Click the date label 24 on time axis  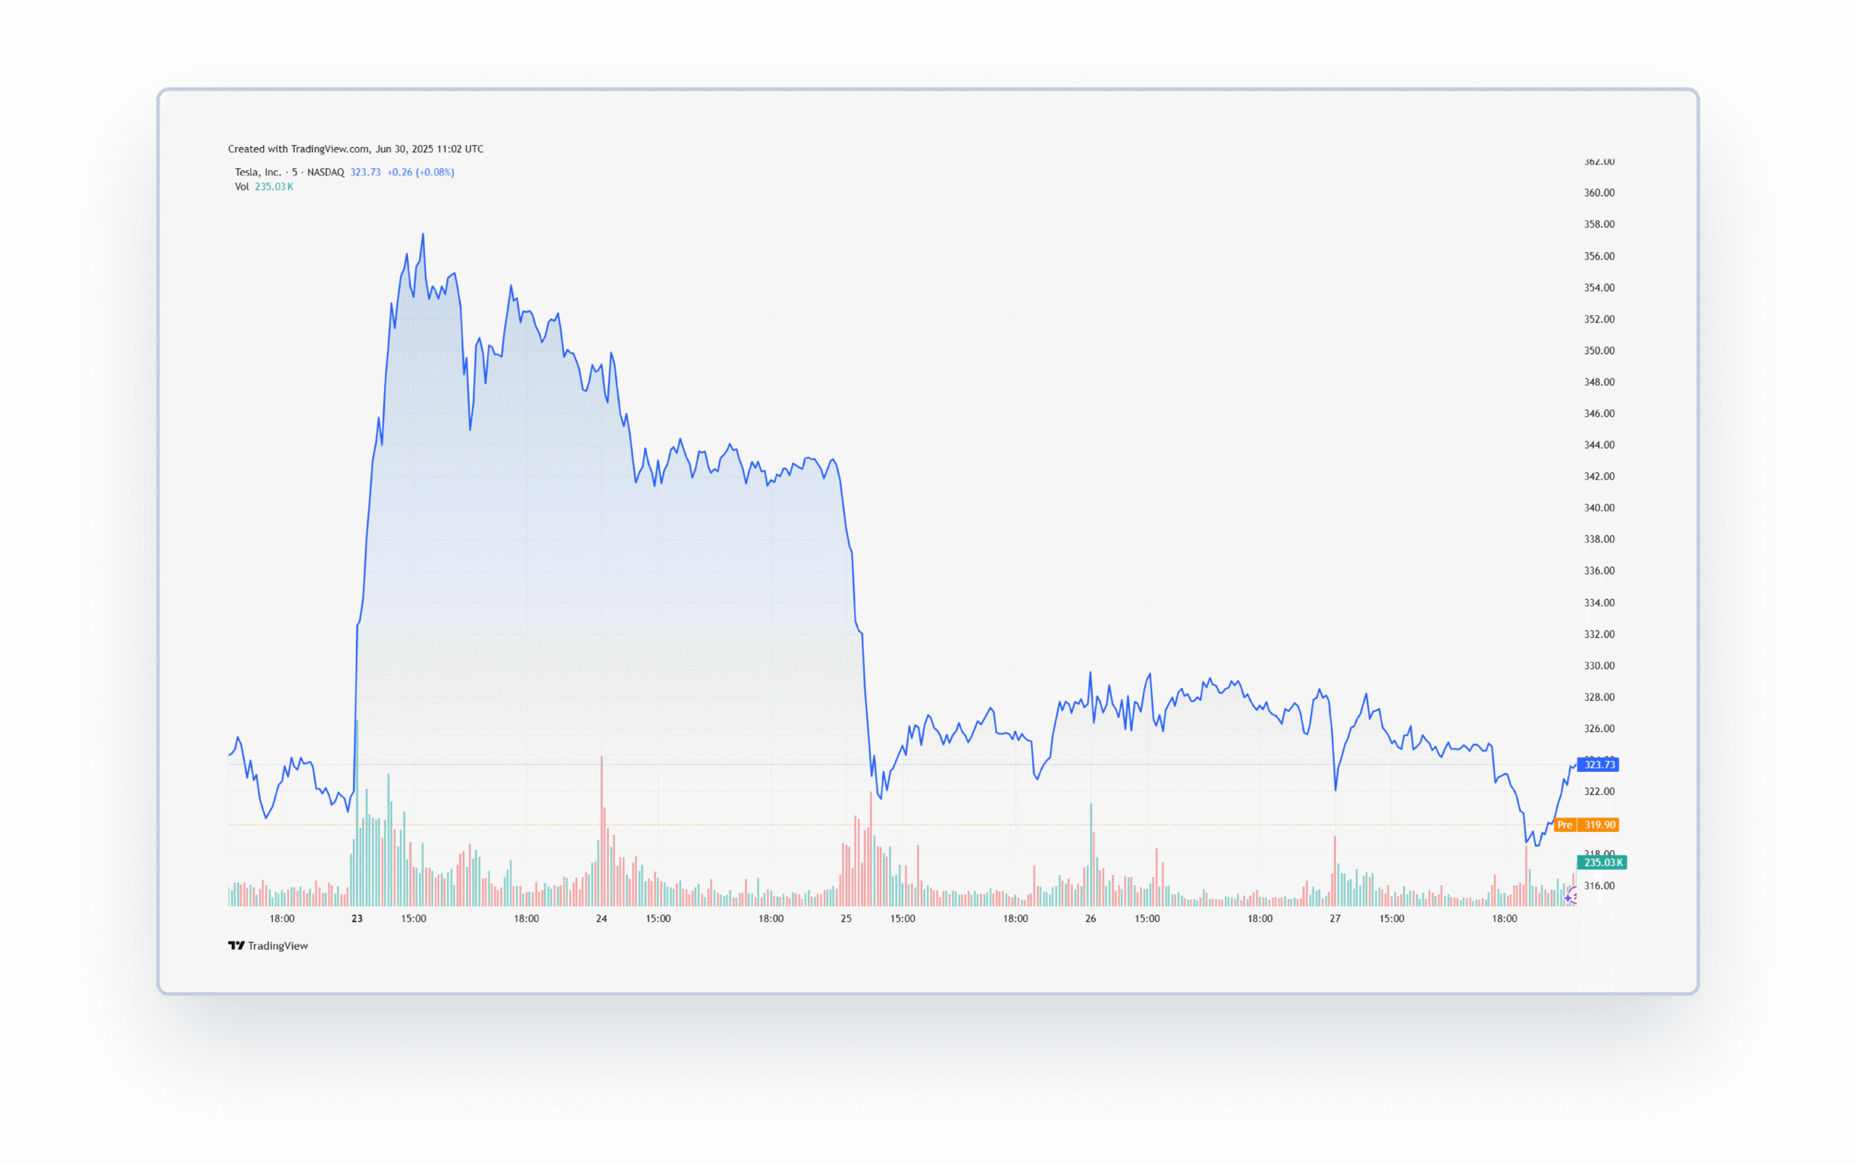(602, 918)
